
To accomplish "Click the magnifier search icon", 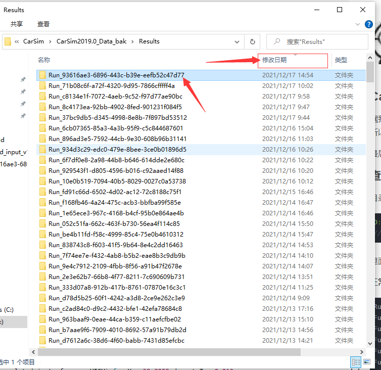I will pos(277,41).
